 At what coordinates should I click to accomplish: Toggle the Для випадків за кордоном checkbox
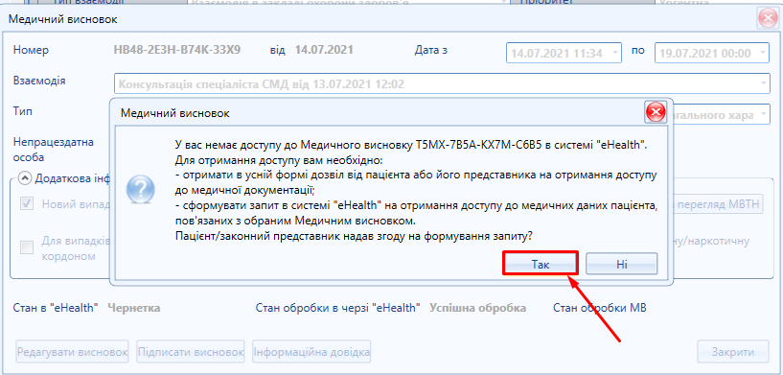(27, 247)
